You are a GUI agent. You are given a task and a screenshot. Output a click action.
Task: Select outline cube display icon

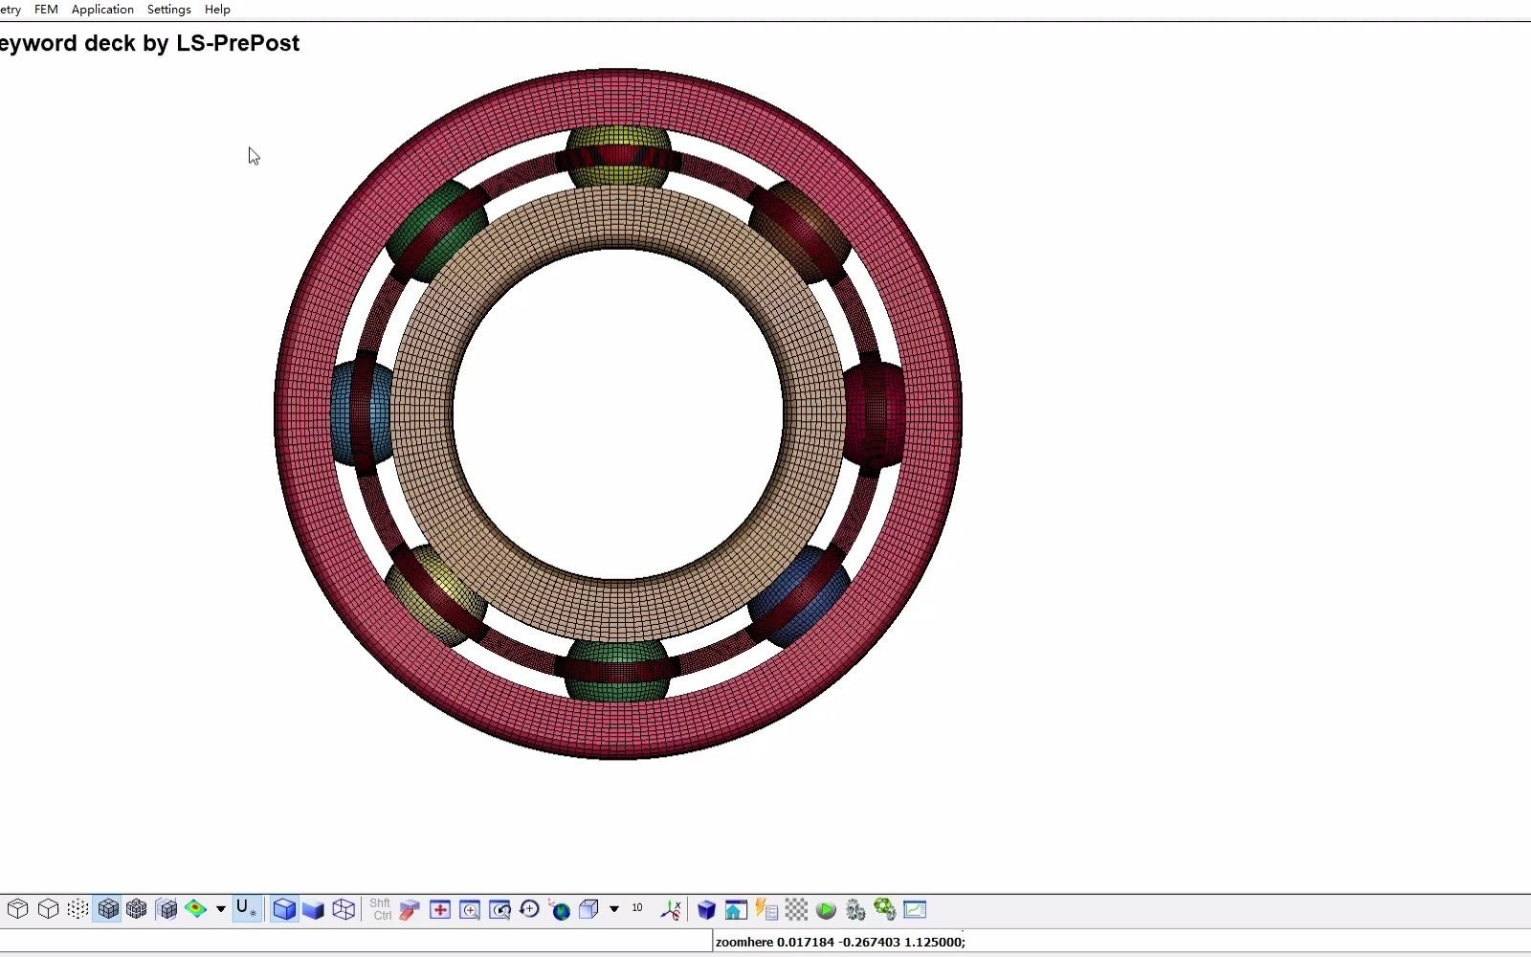(48, 909)
